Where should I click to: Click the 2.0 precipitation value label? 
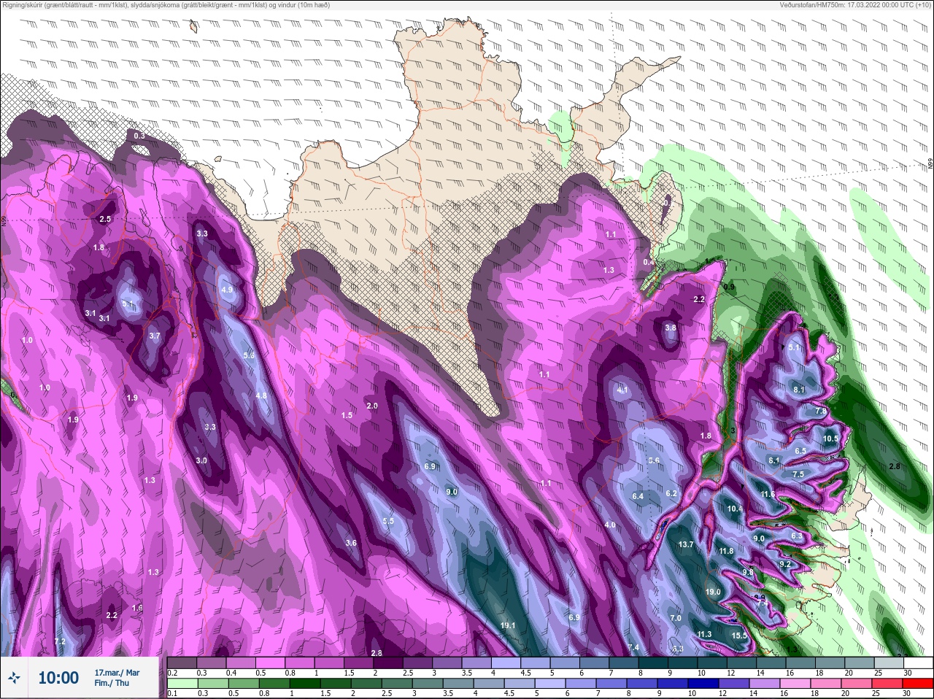click(x=372, y=406)
